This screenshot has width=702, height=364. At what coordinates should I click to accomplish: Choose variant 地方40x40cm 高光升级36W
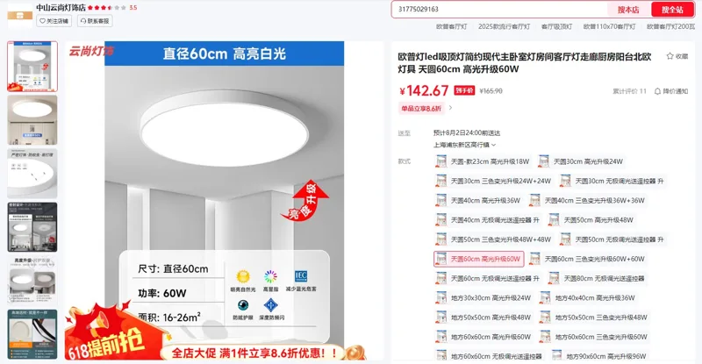point(588,298)
